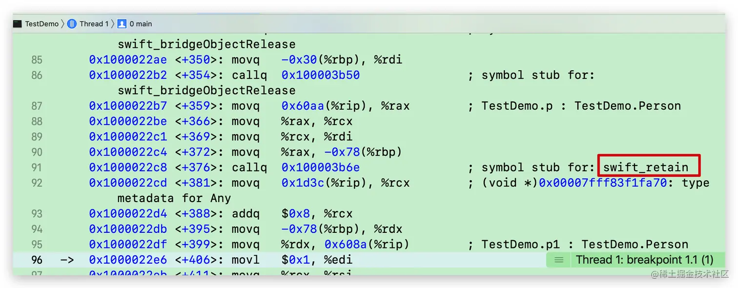Viewport: 738px width, 288px height.
Task: Click line number 91 in gutter
Action: point(37,167)
